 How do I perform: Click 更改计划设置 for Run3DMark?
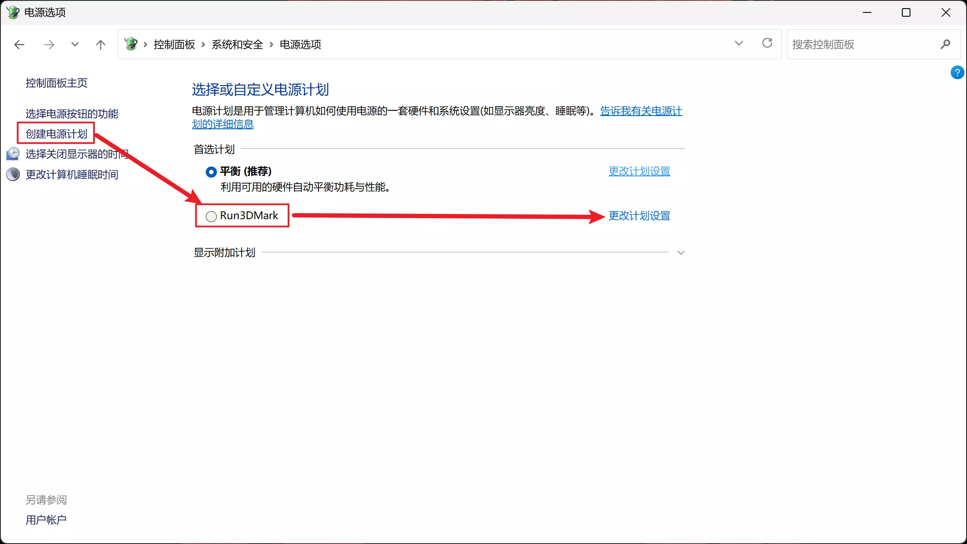point(639,216)
